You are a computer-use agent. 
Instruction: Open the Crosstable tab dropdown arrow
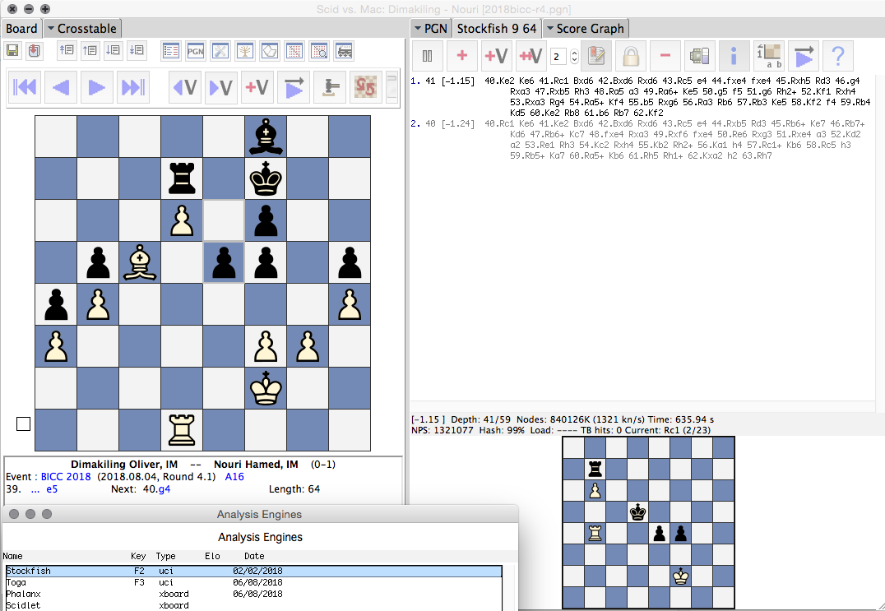coord(50,28)
